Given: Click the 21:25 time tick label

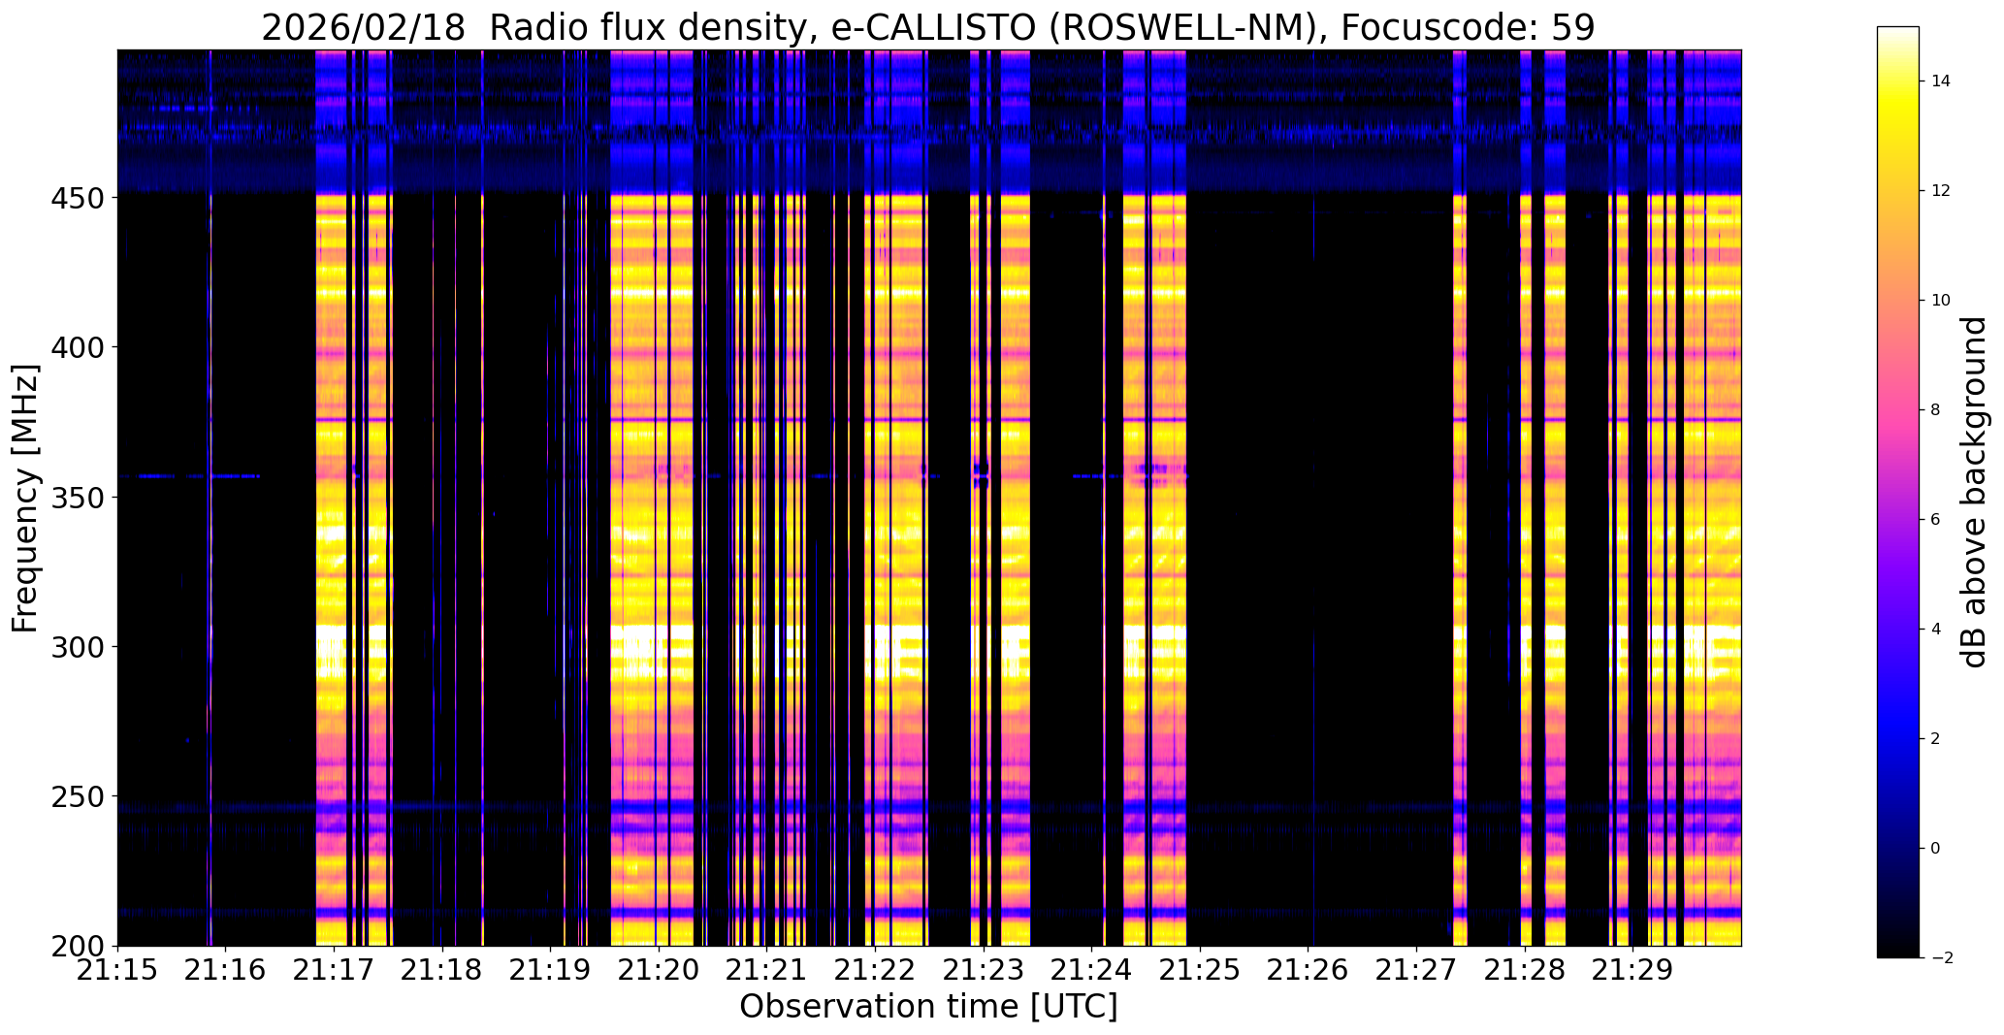Looking at the screenshot, I should (1200, 970).
